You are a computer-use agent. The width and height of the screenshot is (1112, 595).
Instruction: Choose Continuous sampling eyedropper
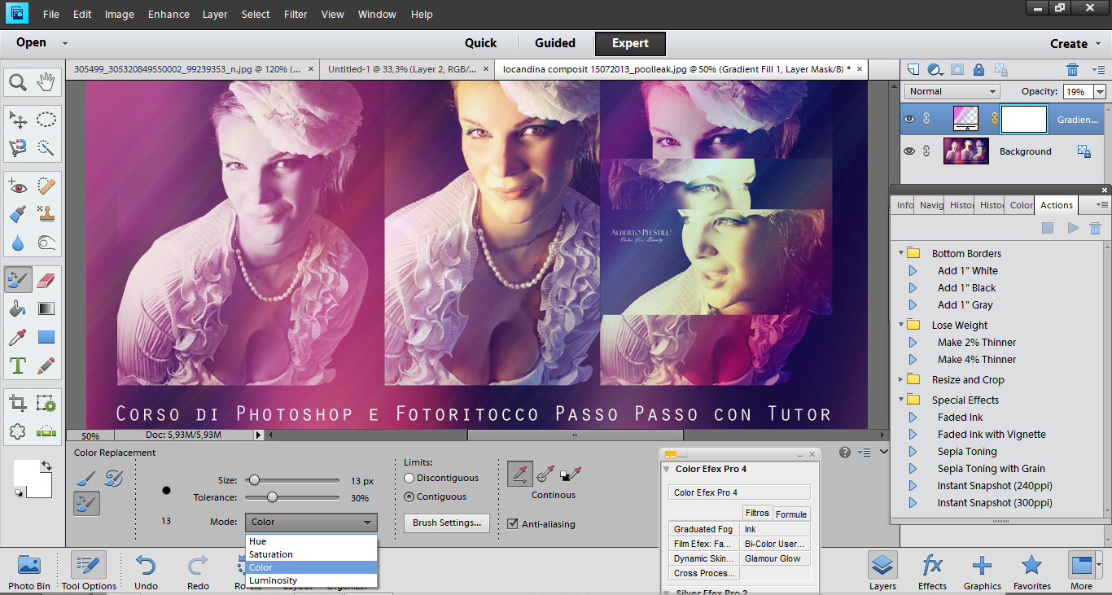[x=520, y=474]
